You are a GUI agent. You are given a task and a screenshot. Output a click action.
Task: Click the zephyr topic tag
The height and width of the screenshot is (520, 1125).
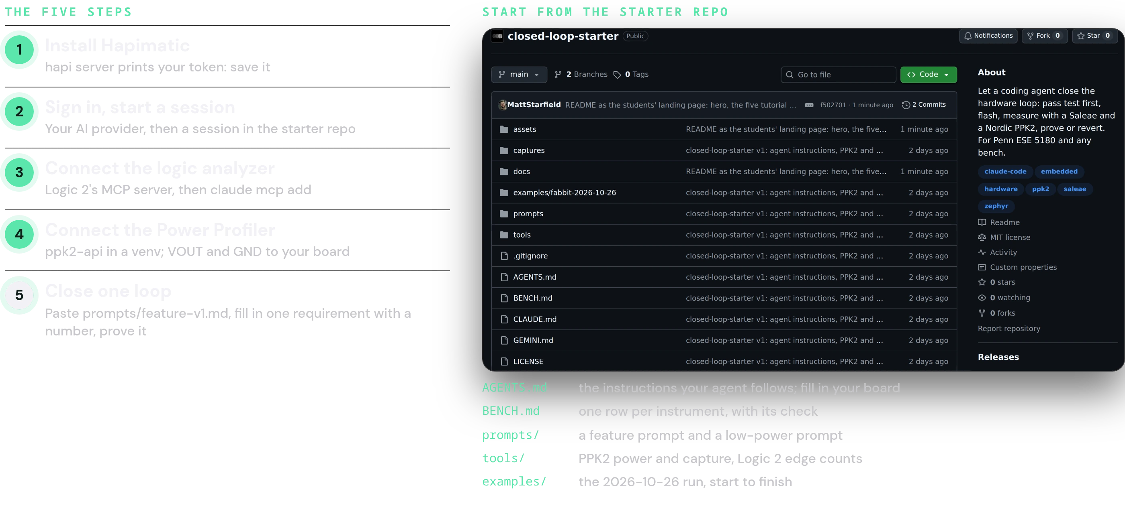(x=996, y=206)
